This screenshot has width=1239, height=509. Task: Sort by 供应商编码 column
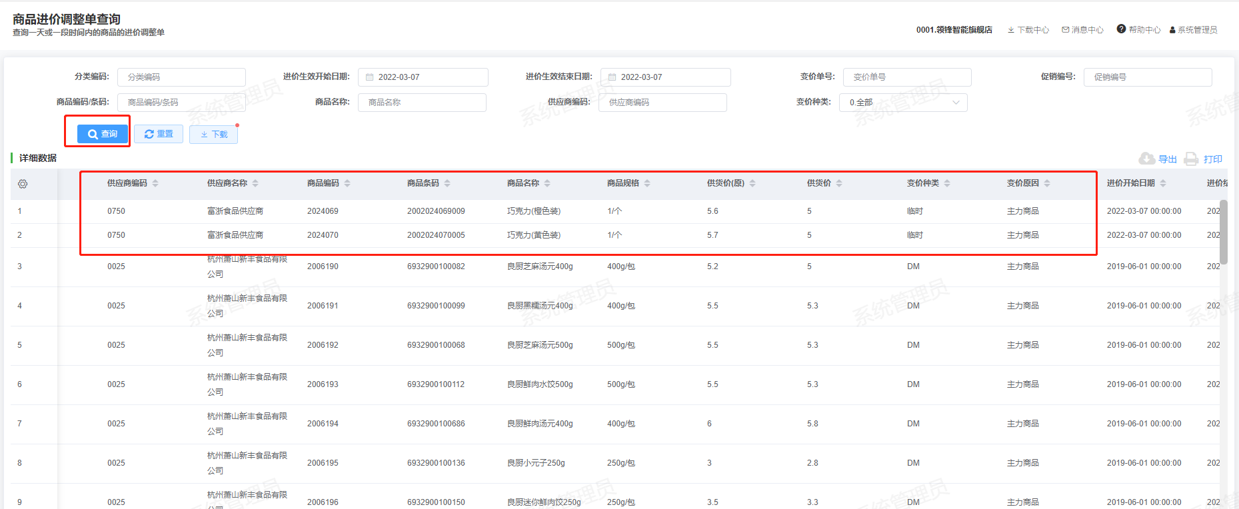pos(155,183)
